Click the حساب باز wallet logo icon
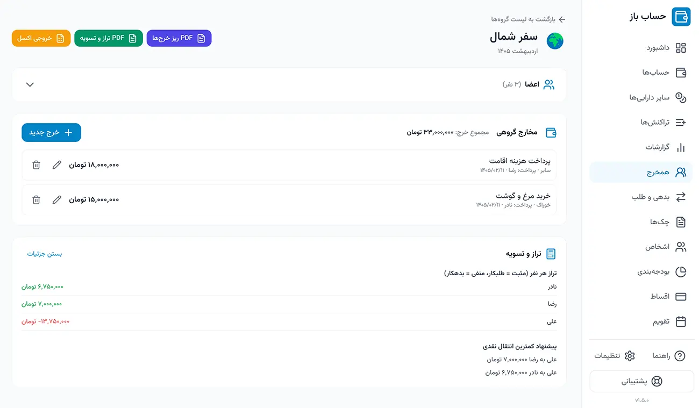Screen dimensions: 699x408 682,16
